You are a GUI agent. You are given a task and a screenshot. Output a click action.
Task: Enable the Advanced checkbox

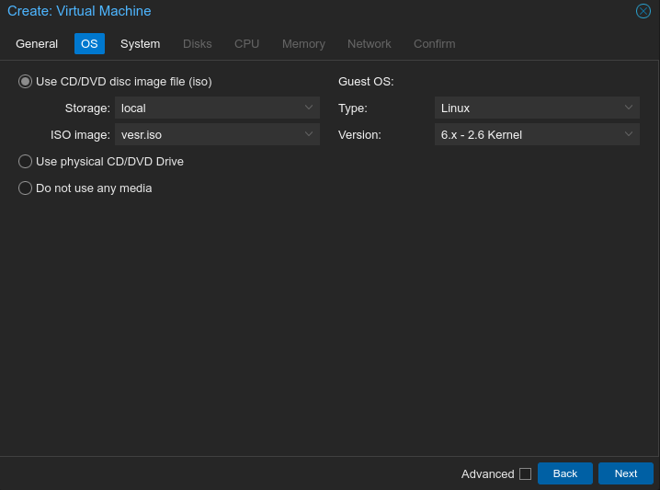pyautogui.click(x=525, y=474)
